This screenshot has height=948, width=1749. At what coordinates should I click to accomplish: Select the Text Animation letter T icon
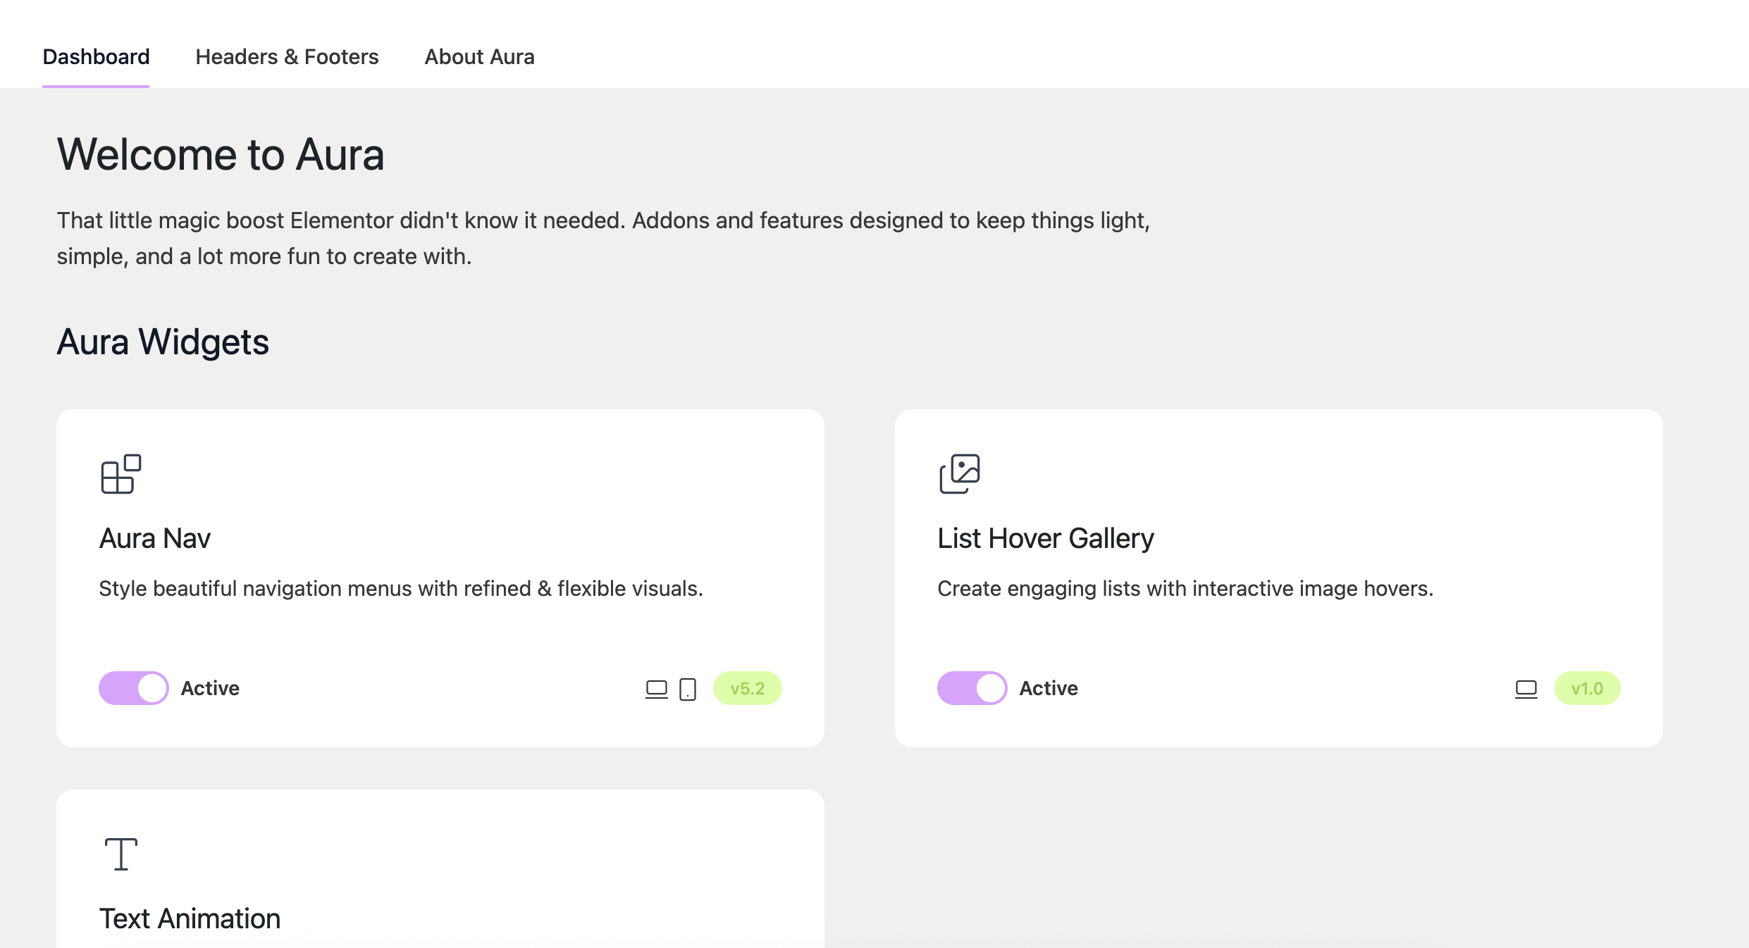[x=120, y=854]
